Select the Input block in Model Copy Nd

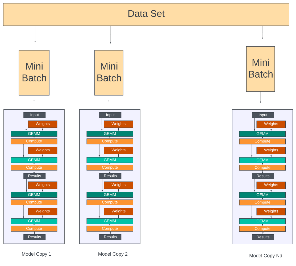(x=263, y=115)
